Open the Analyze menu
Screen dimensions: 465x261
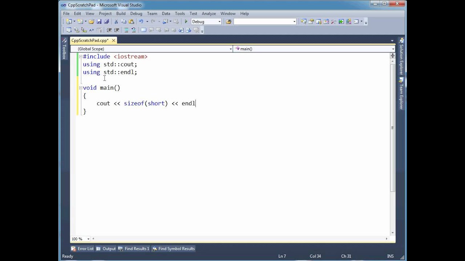pyautogui.click(x=209, y=13)
